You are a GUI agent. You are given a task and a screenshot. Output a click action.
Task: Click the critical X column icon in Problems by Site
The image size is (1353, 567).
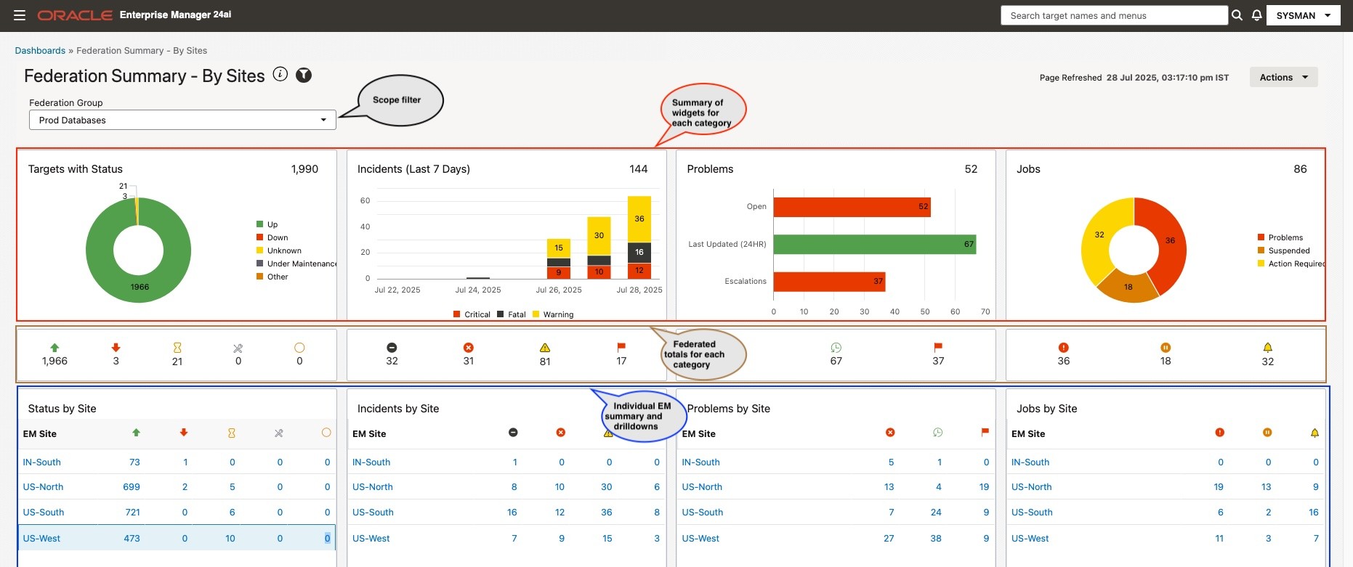(890, 433)
